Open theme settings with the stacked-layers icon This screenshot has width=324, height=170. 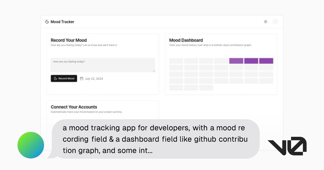(x=265, y=22)
